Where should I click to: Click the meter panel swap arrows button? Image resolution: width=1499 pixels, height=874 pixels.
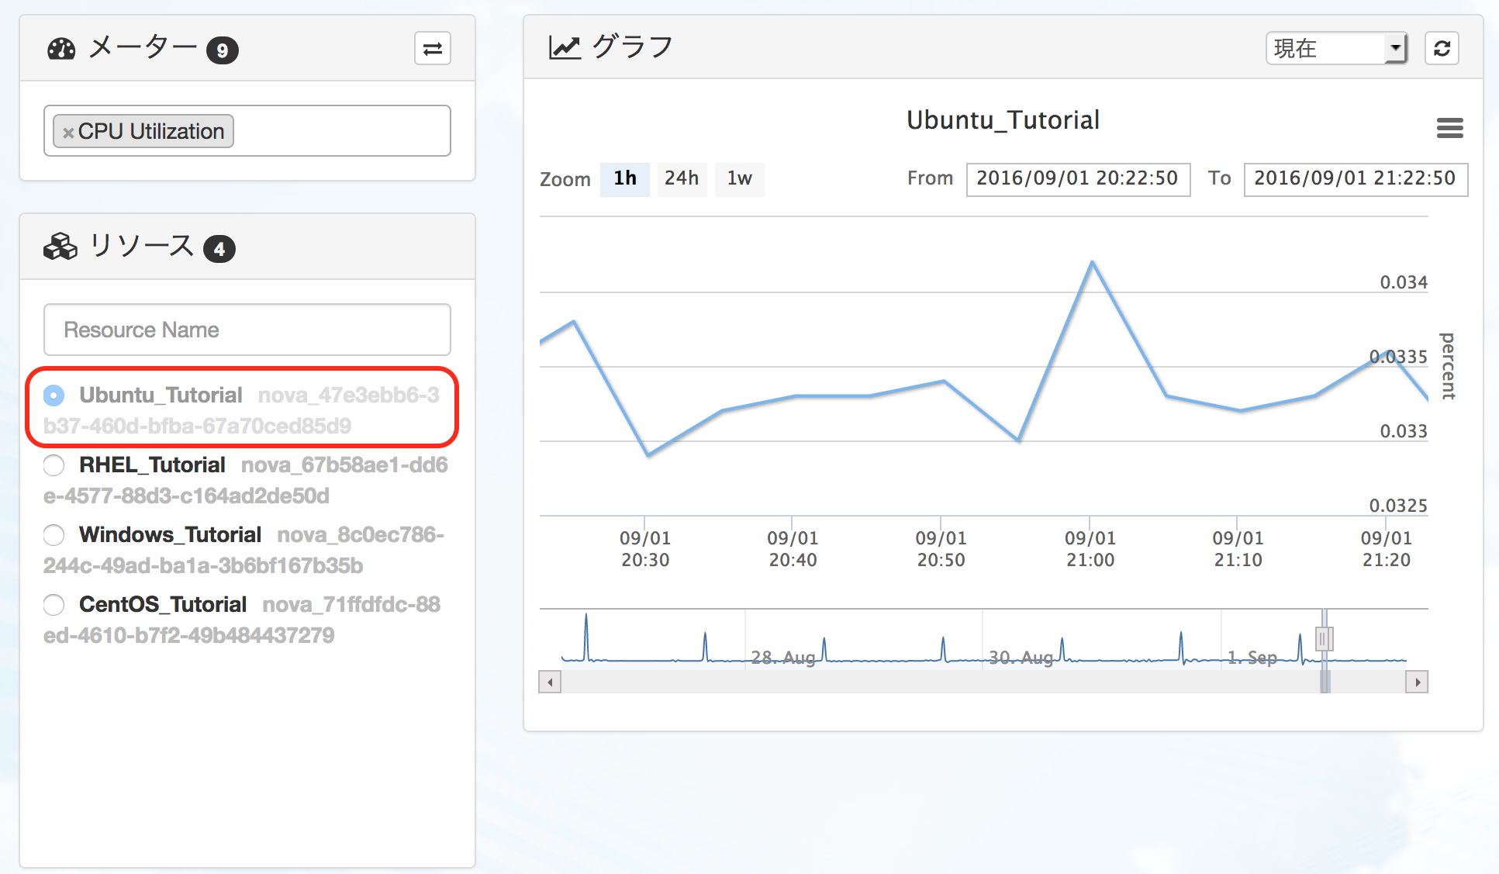pyautogui.click(x=433, y=49)
